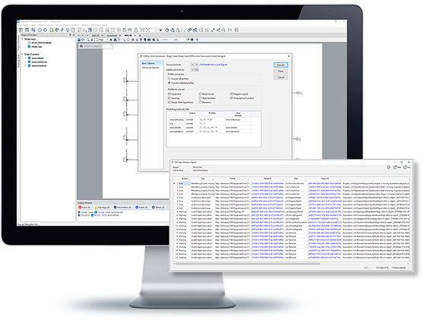
Task: Click the Cancel button in conversion dialog
Action: [x=281, y=78]
